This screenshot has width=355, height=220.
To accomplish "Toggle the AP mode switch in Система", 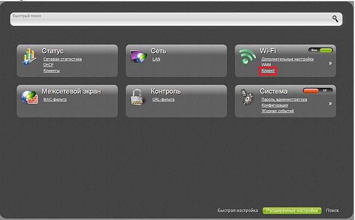I will (x=318, y=90).
